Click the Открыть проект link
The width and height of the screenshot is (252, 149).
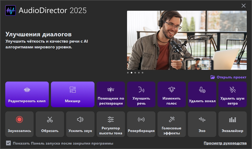click(x=229, y=77)
